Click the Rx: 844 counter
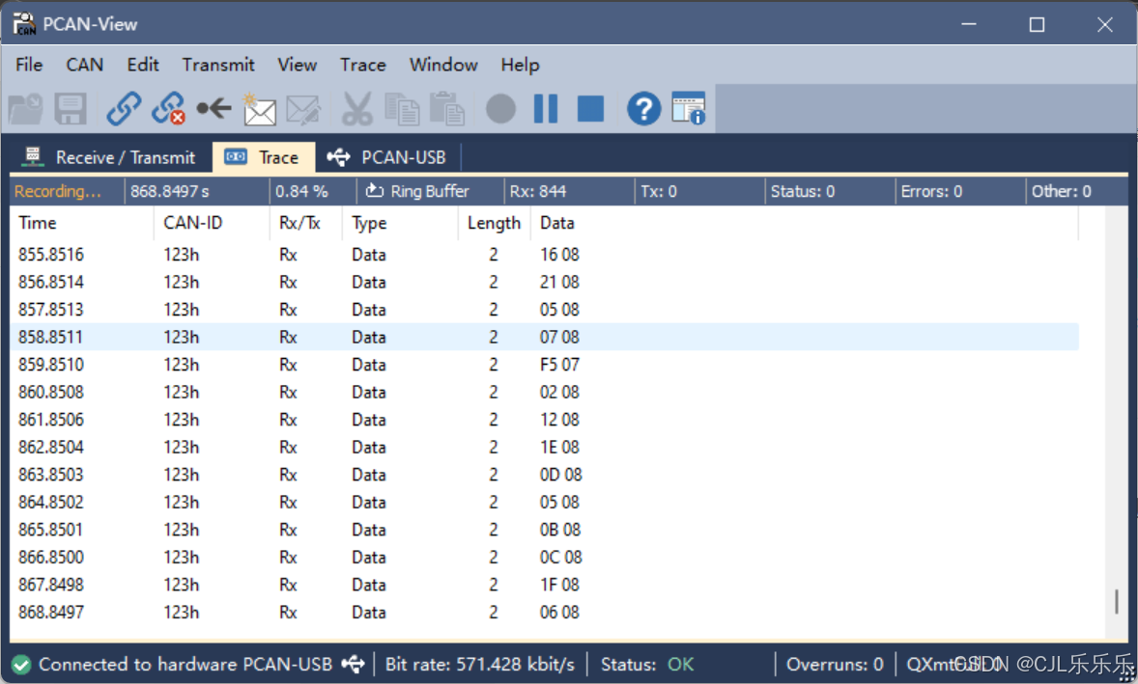This screenshot has height=684, width=1138. pos(538,191)
